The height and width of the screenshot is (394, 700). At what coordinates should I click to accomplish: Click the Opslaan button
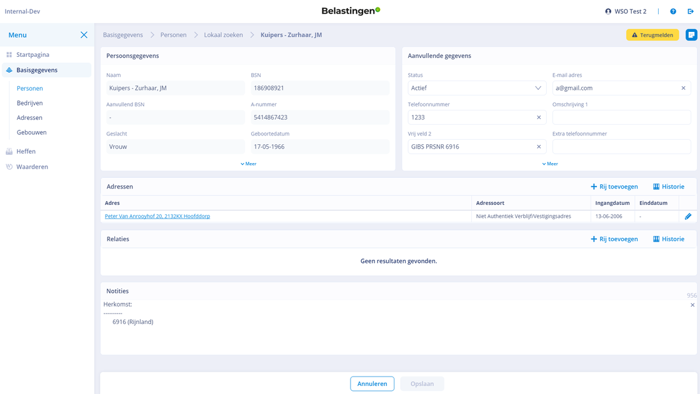[422, 384]
